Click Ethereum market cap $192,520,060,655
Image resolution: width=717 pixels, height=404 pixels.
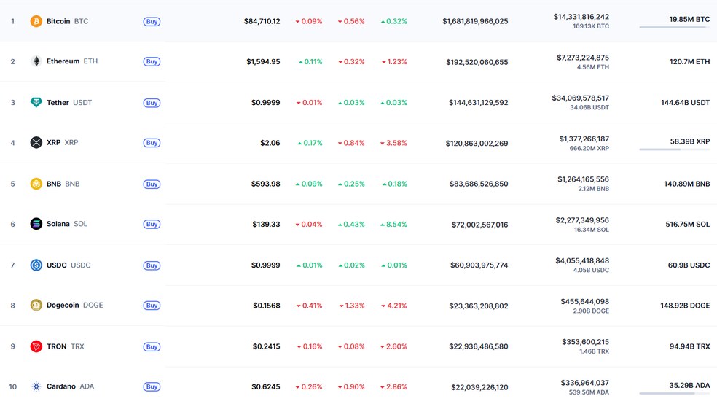tap(477, 62)
